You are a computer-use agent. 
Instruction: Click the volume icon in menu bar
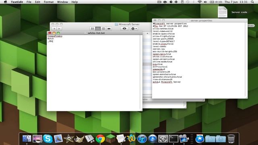point(205,2)
